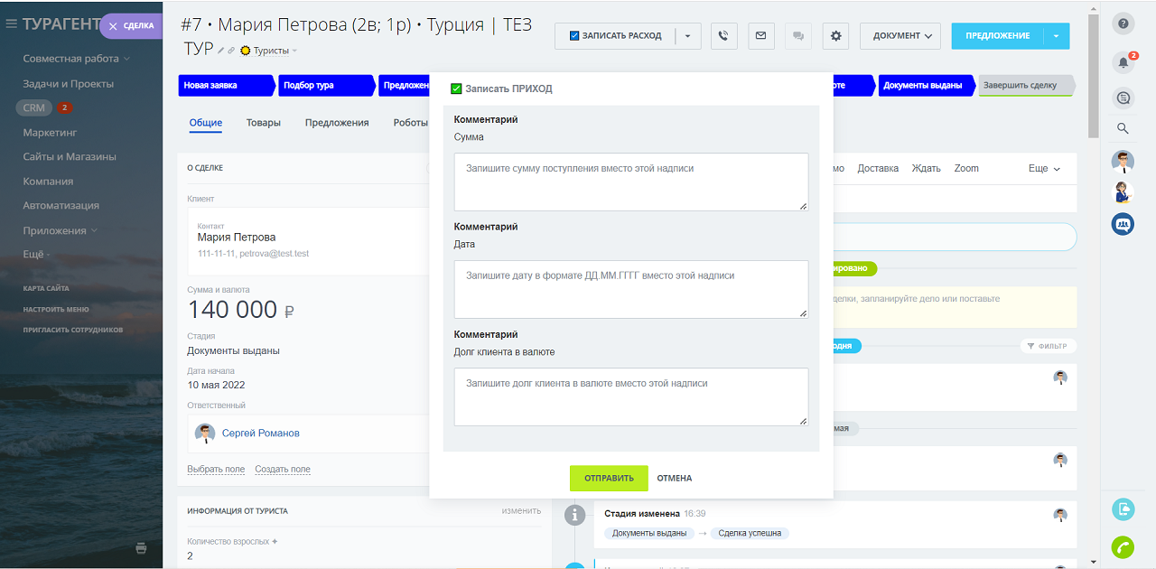
Task: Click the ЗАПИСАТЬ РАСХОД button
Action: point(616,36)
